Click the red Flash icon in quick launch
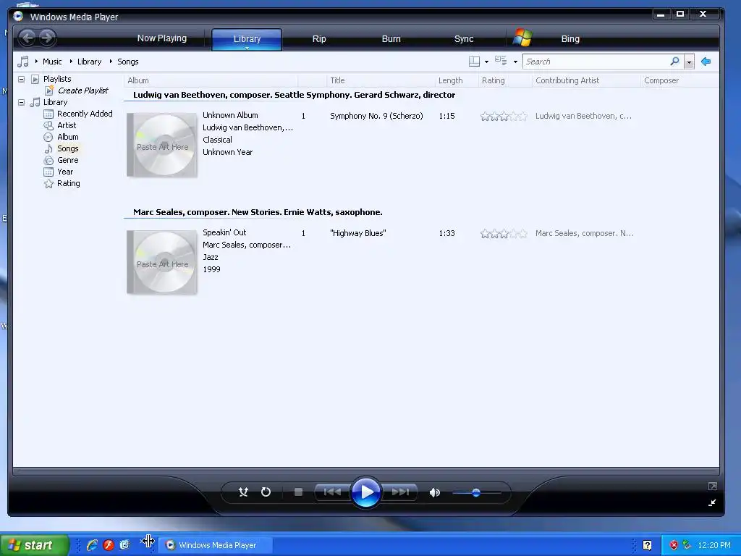The image size is (741, 556). click(x=109, y=545)
